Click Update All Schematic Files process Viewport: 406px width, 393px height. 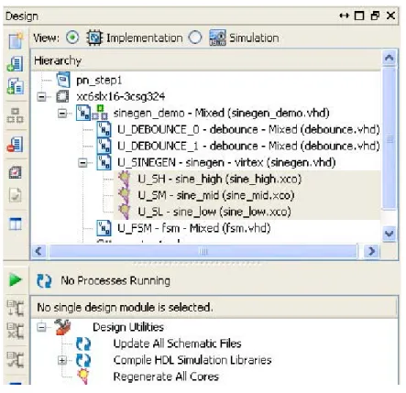(177, 344)
